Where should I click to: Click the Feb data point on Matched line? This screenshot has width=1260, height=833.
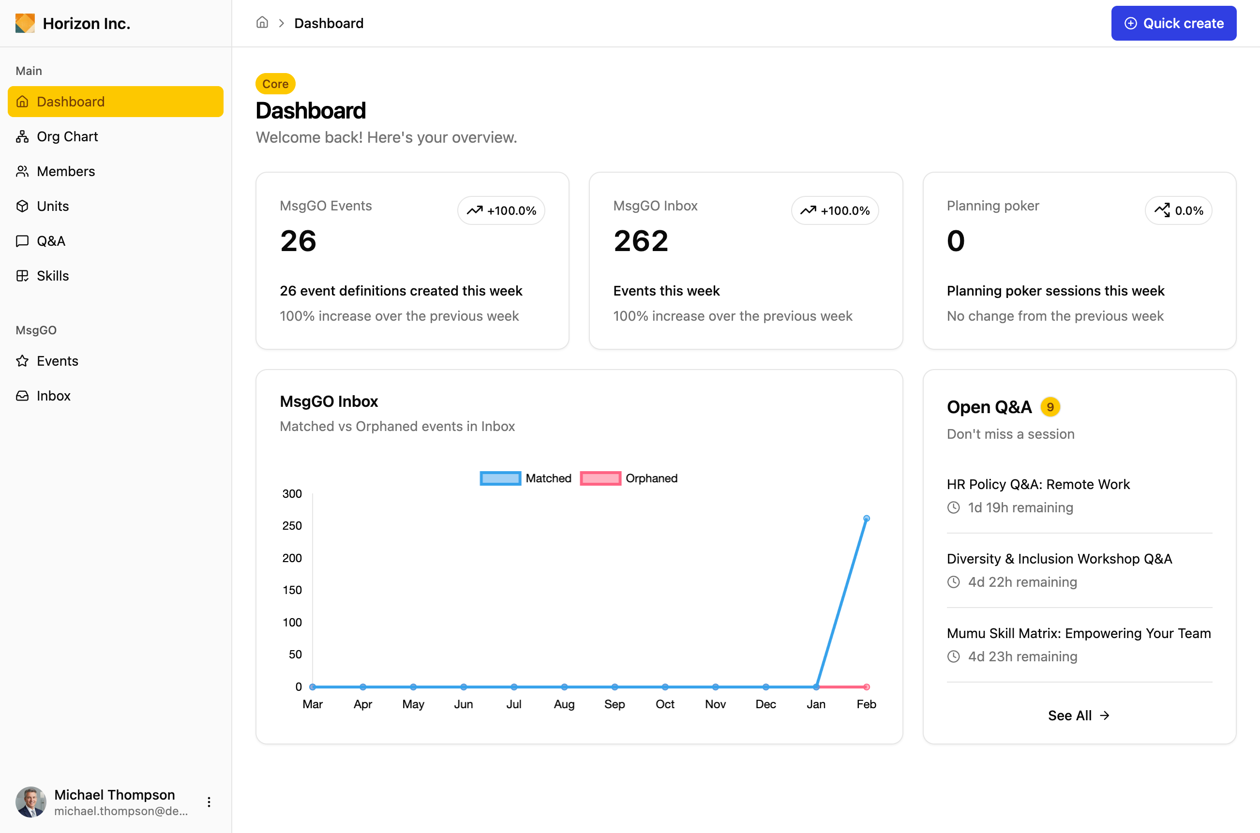866,518
